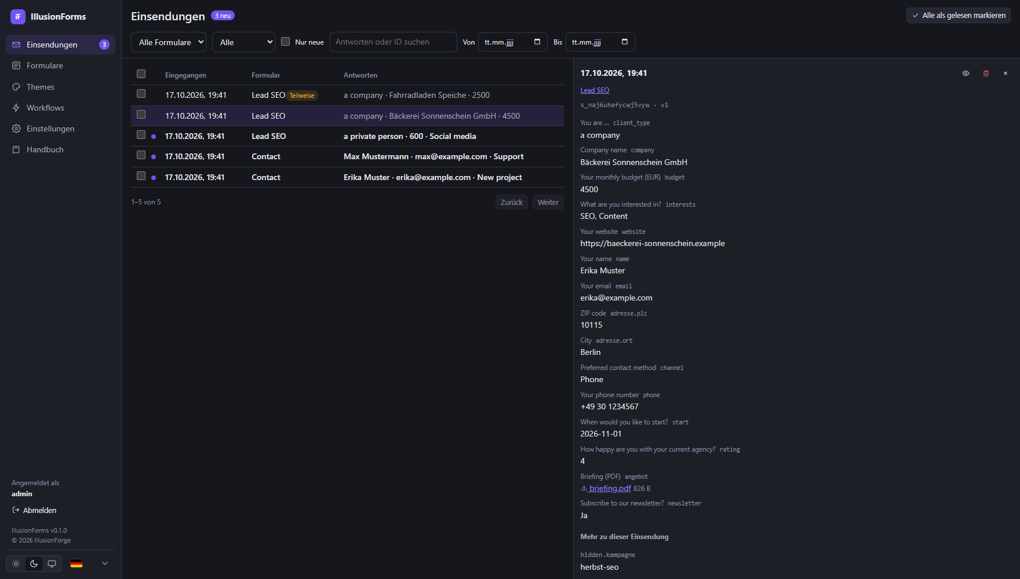The width and height of the screenshot is (1020, 579).
Task: Switch to dark theme moon icon
Action: 34,563
